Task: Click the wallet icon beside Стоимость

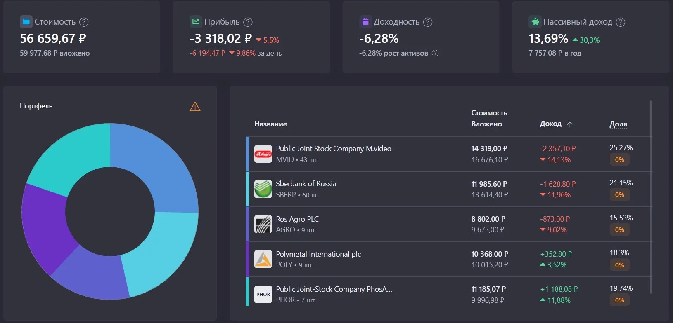Action: [26, 22]
